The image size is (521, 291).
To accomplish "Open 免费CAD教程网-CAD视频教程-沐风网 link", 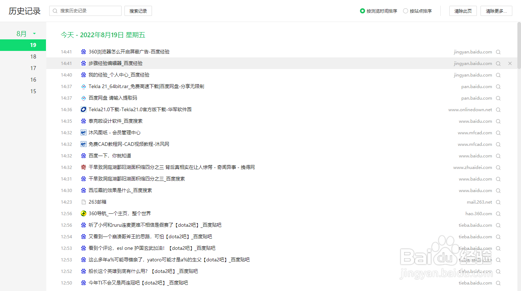I will [x=129, y=144].
